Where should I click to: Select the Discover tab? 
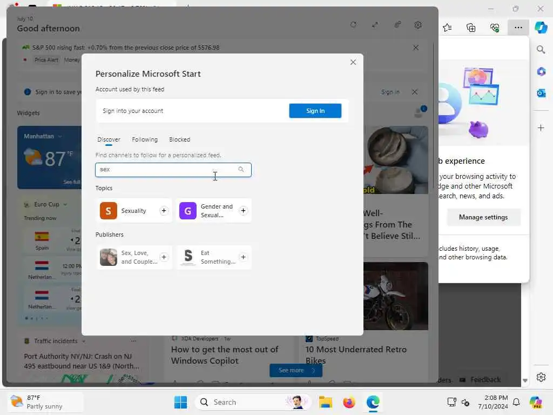pos(109,139)
